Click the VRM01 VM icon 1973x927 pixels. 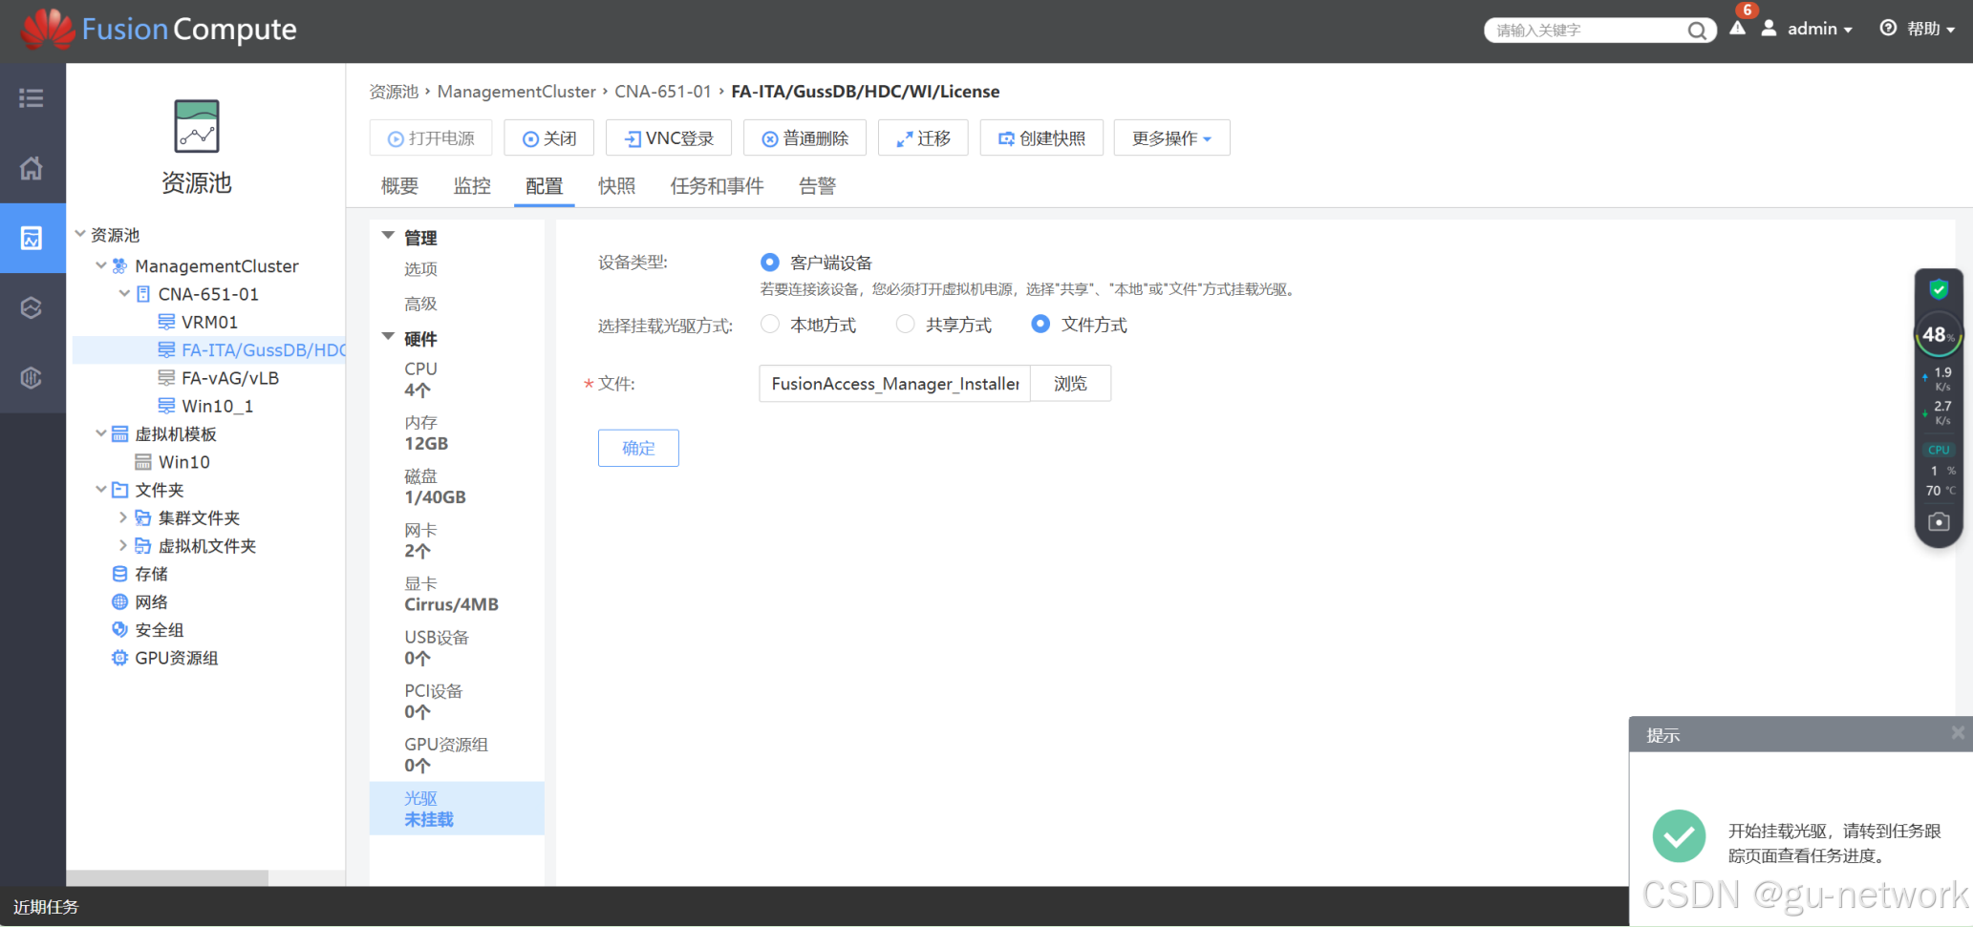pos(166,322)
